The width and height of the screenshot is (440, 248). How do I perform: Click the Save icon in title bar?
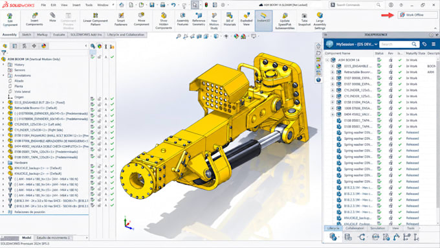(152, 5)
